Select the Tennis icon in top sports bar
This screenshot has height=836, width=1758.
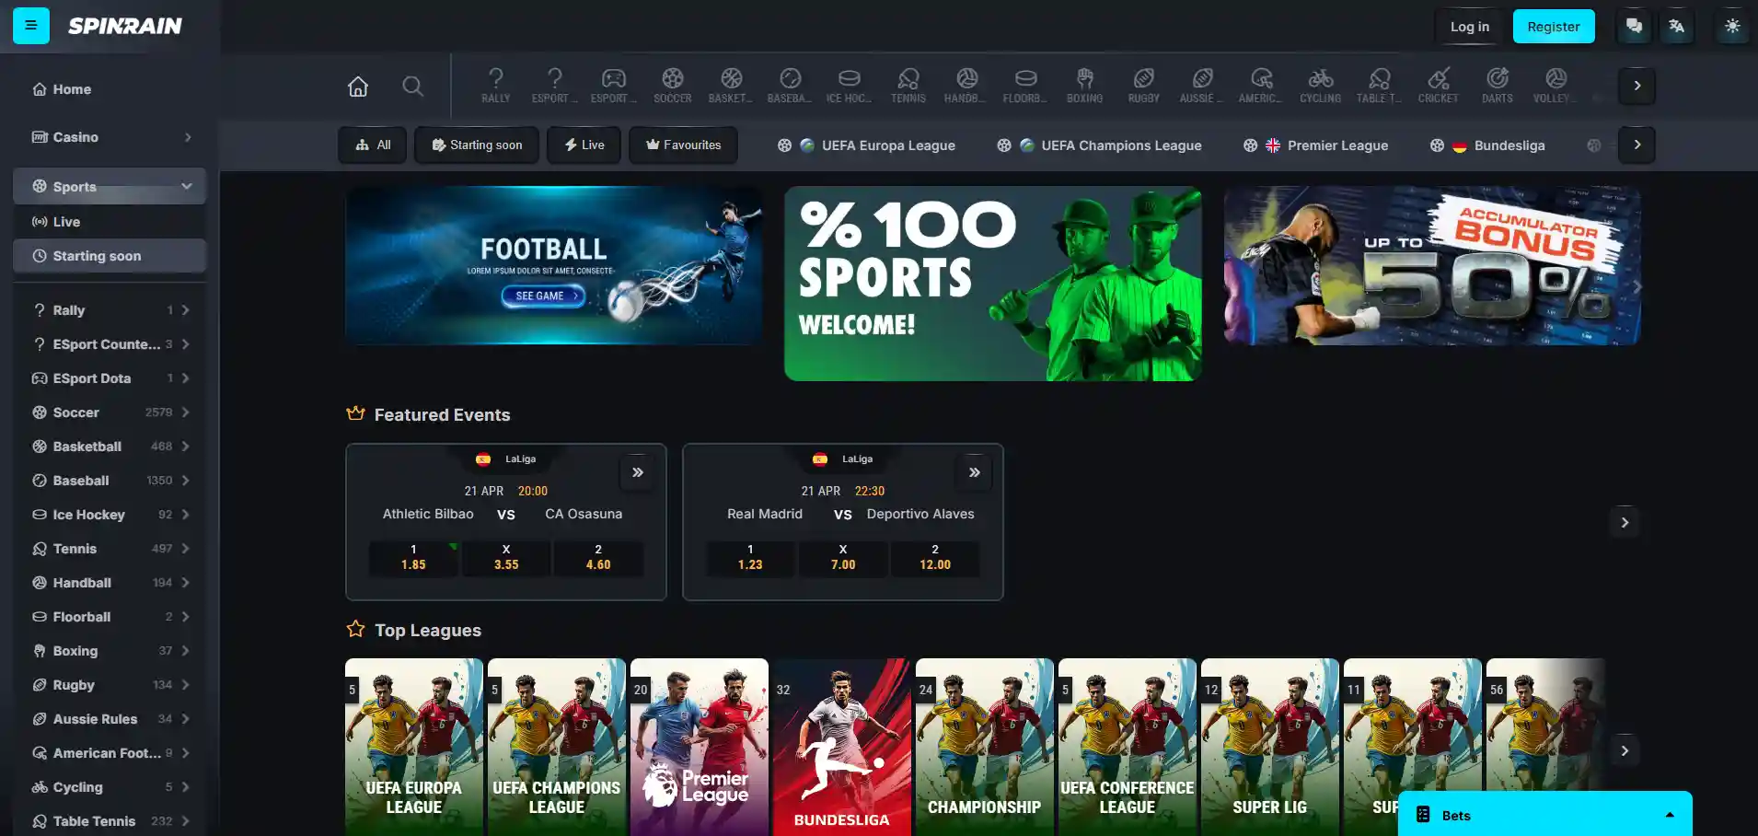click(x=908, y=86)
